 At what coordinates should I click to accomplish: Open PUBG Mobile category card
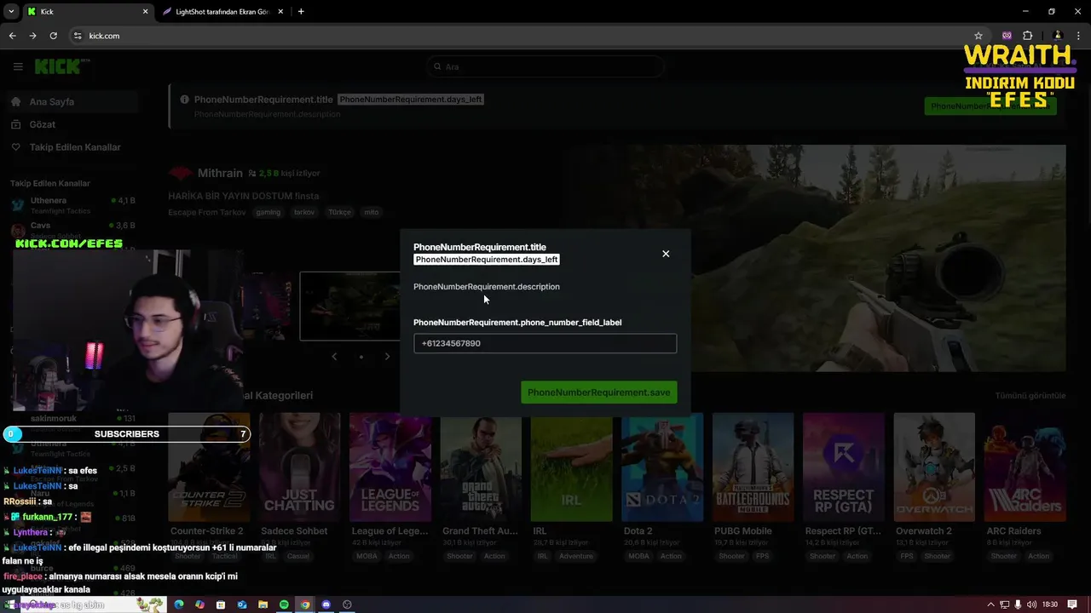pyautogui.click(x=753, y=467)
